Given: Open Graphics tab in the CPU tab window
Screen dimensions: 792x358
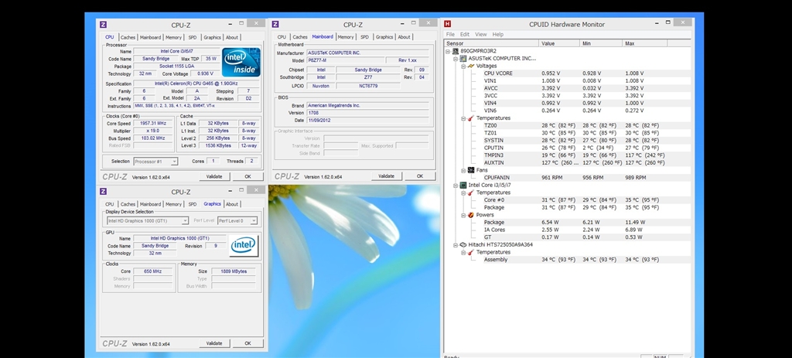Looking at the screenshot, I should point(212,37).
